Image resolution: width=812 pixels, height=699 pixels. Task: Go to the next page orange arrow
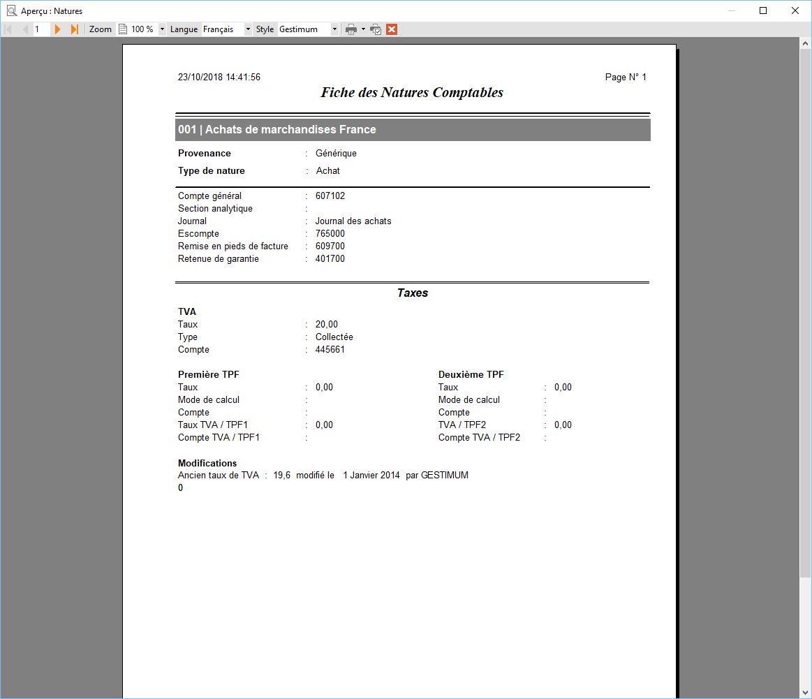coord(57,29)
